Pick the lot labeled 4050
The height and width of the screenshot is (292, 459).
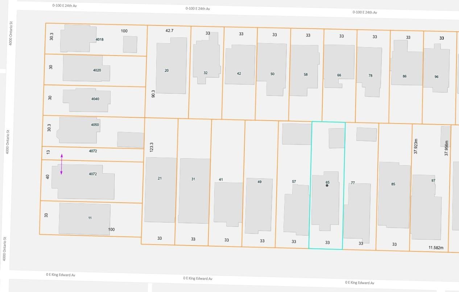pyautogui.click(x=95, y=125)
